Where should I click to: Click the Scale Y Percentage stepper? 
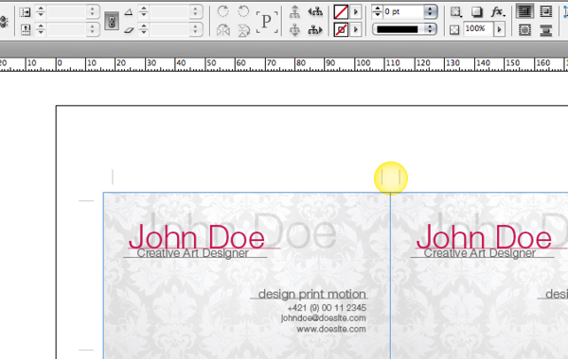point(41,29)
